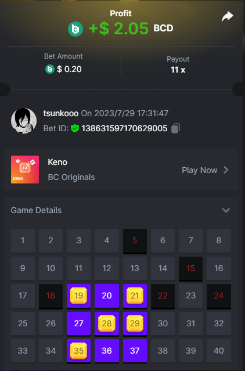Collapse the Game Details chevron

click(226, 210)
